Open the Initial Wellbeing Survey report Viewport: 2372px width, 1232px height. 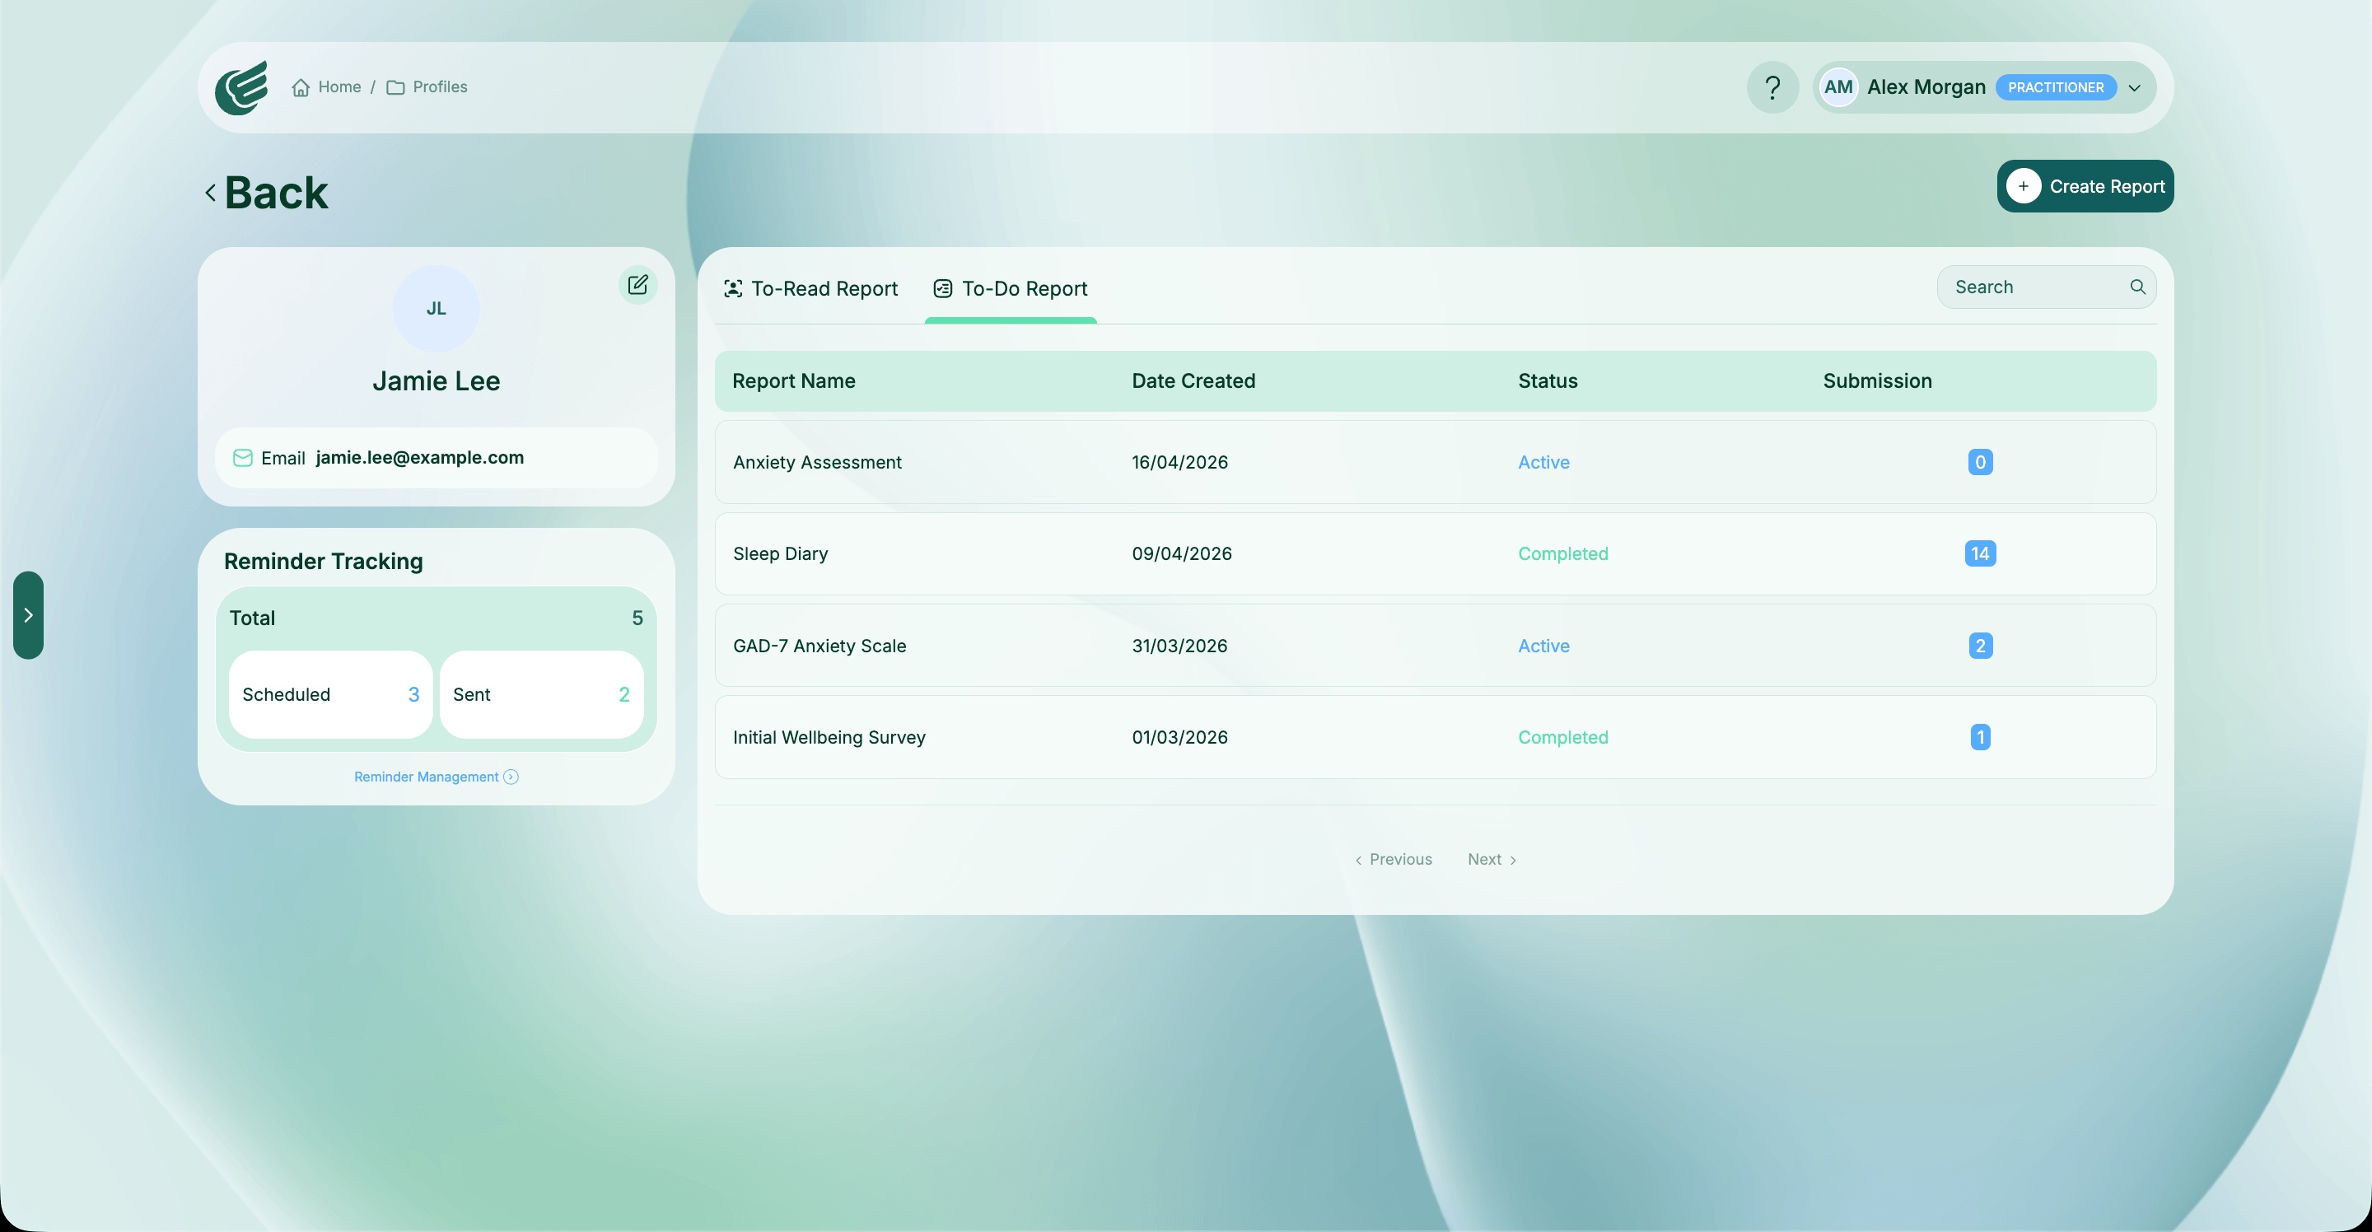click(1435, 738)
